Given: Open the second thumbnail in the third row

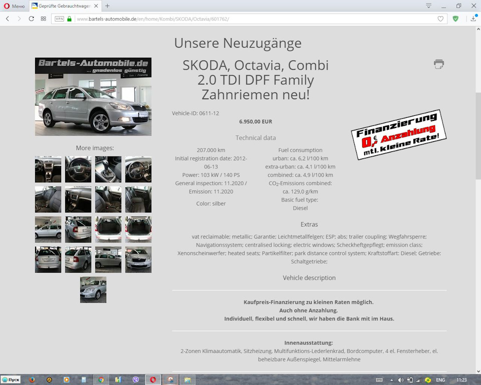Looking at the screenshot, I should 78,229.
